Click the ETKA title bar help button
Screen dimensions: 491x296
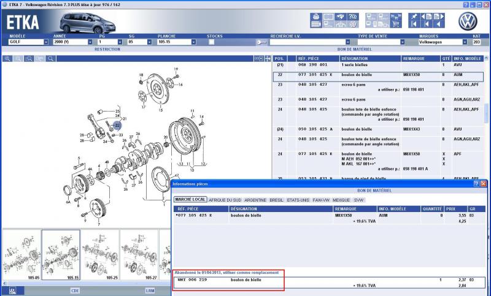click(466, 5)
